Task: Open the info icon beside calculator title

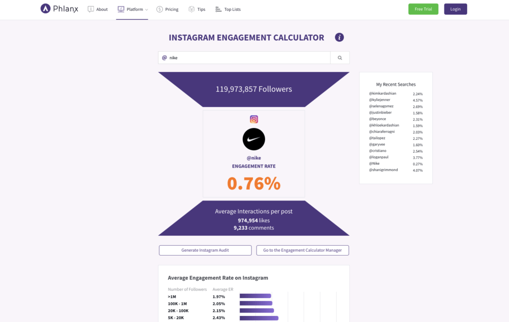Action: (x=339, y=37)
